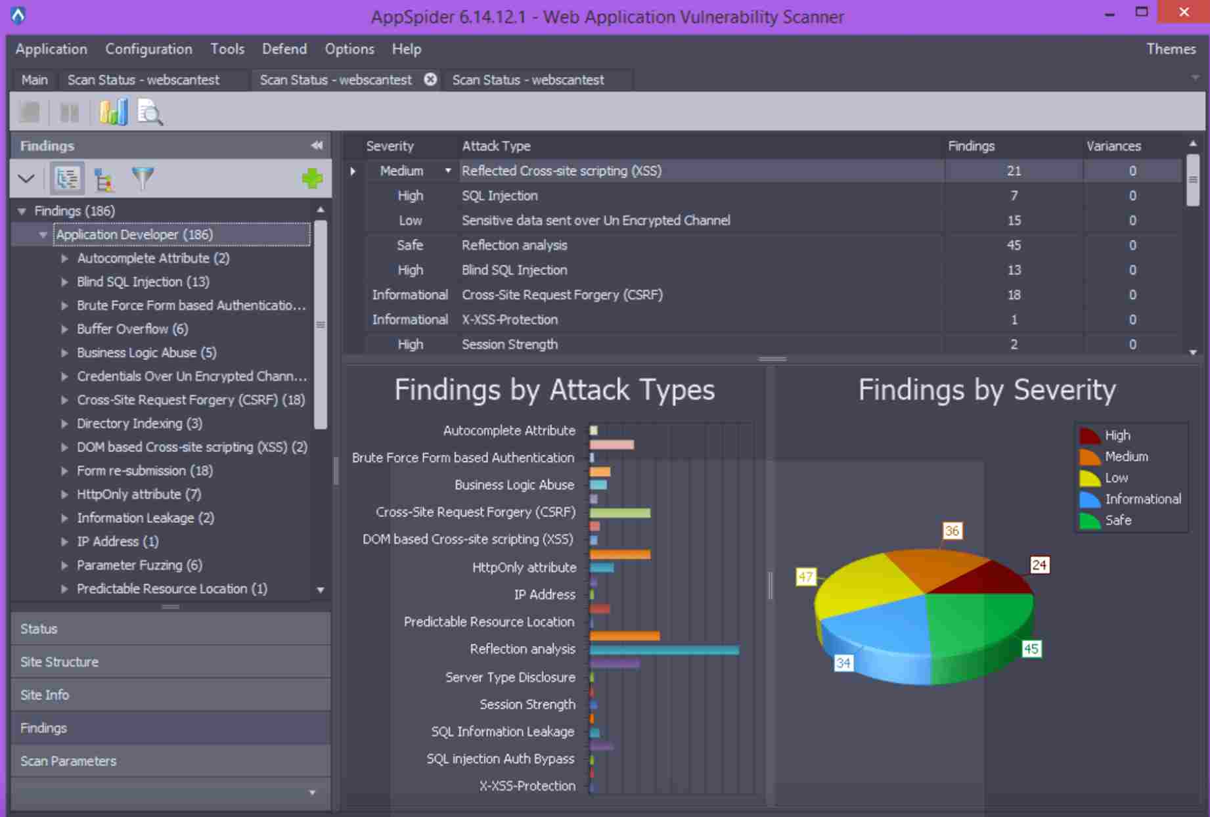Click the green plus add icon
This screenshot has height=817, width=1210.
(x=313, y=178)
